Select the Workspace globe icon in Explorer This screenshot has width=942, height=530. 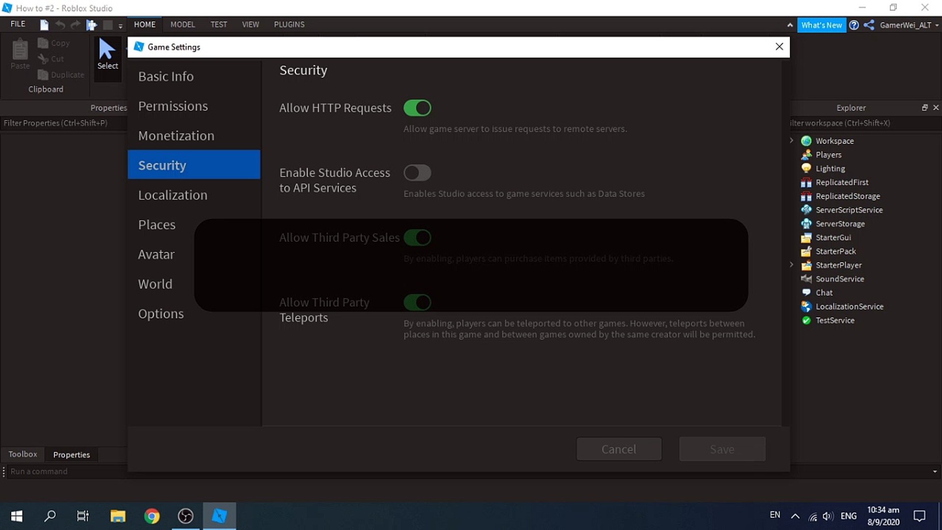coord(806,141)
